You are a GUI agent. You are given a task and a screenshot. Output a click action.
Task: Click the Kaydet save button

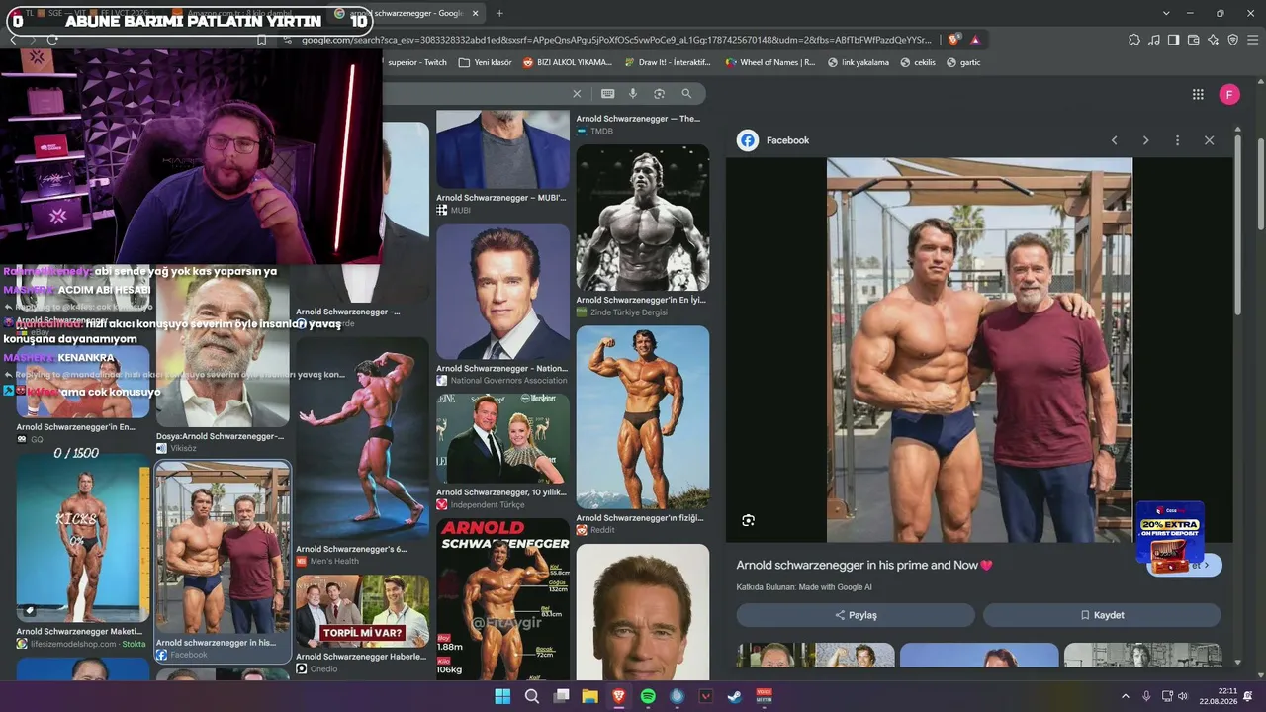1102,615
